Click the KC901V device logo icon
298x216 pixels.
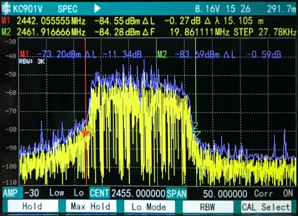pyautogui.click(x=6, y=8)
